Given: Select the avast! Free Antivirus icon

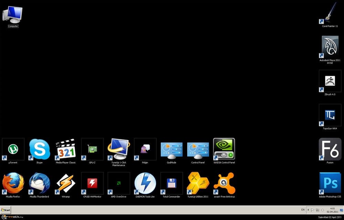Looking at the screenshot, I should pyautogui.click(x=224, y=183).
